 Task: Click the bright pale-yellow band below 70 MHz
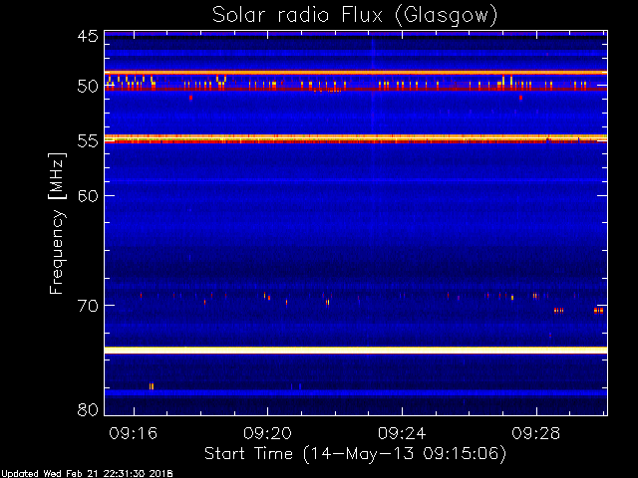click(x=356, y=350)
